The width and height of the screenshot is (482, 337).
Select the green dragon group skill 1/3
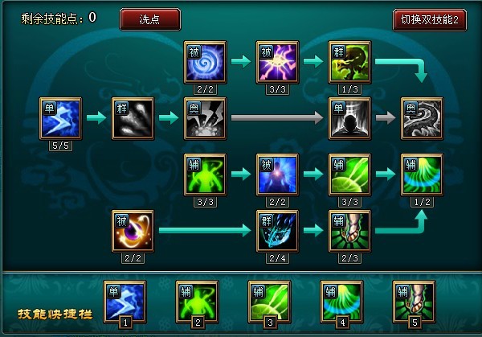349,62
